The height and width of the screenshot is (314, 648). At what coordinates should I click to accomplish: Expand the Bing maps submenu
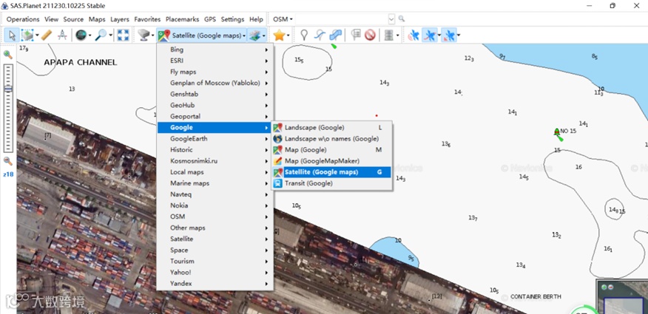pyautogui.click(x=215, y=50)
